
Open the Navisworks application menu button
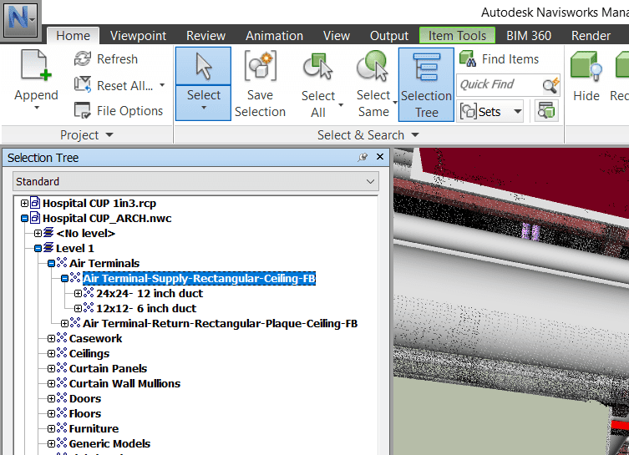point(20,20)
